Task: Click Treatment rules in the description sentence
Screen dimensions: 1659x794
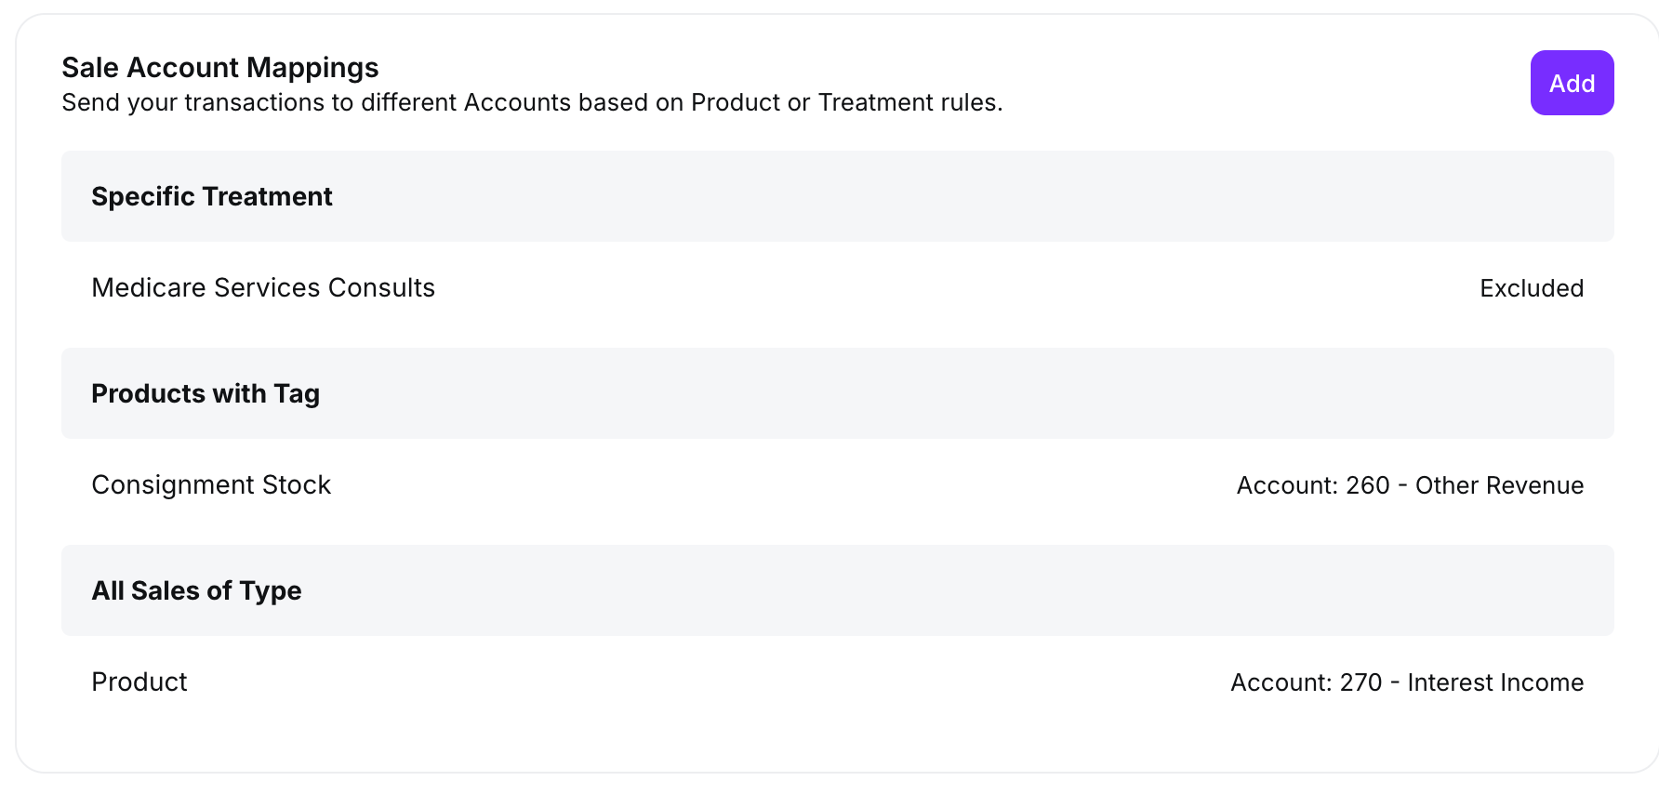Action: pyautogui.click(x=908, y=102)
